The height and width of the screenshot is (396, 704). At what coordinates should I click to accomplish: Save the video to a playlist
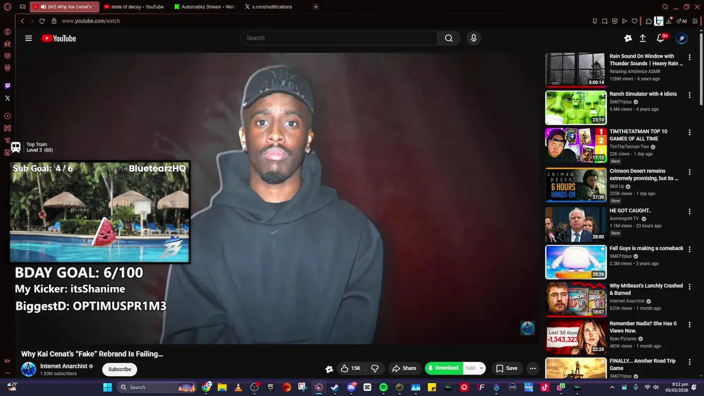pyautogui.click(x=507, y=369)
